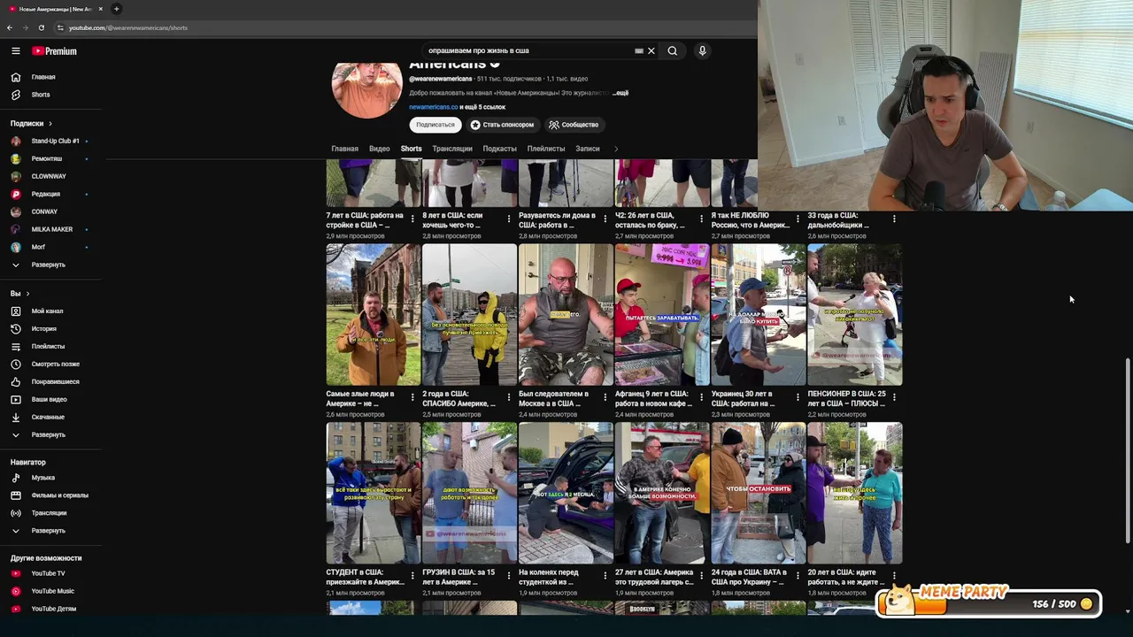
Task: Open newamericans.co link
Action: click(x=434, y=107)
